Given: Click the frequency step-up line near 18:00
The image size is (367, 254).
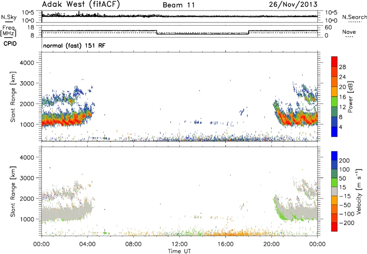Looking at the screenshot, I should click(x=249, y=32).
